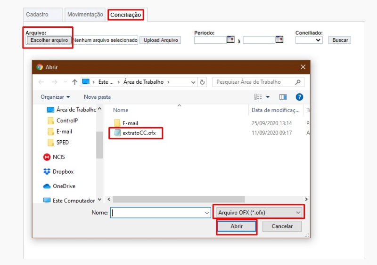
Task: Go forward in the Abrir dialog
Action: (55, 82)
